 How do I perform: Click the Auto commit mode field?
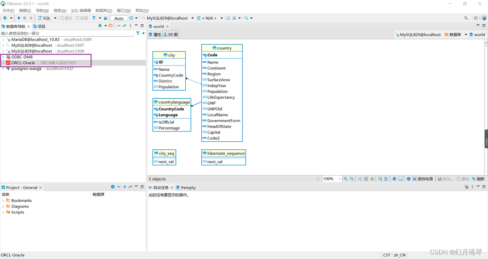click(x=119, y=18)
